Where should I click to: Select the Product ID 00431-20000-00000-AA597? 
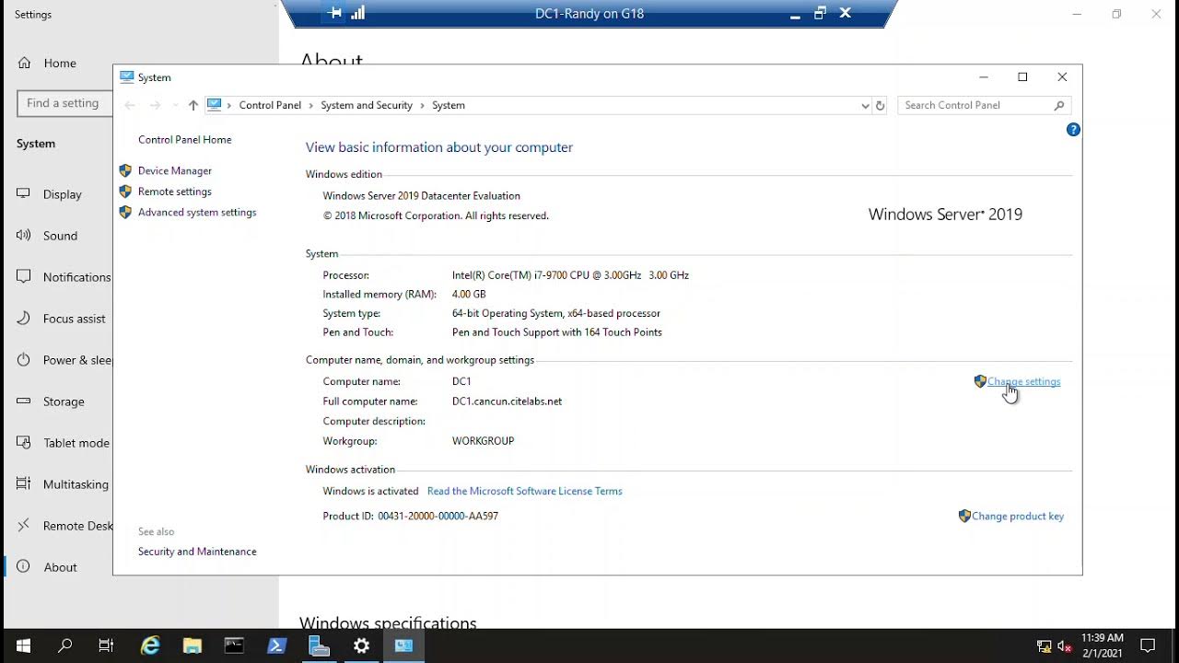[x=438, y=517]
